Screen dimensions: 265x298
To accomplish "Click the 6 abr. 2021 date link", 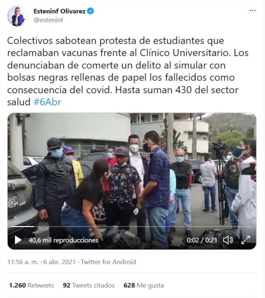I will pos(60,262).
